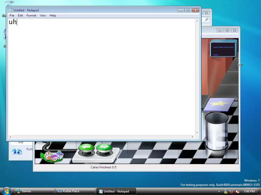Open the Edit menu in Notepad

tap(20, 15)
